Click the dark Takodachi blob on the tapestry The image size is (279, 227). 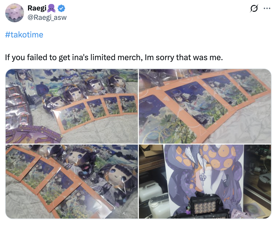pyautogui.click(x=42, y=88)
